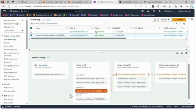Click the resource map vertical scrollbar
The image size is (195, 109).
[x=189, y=81]
